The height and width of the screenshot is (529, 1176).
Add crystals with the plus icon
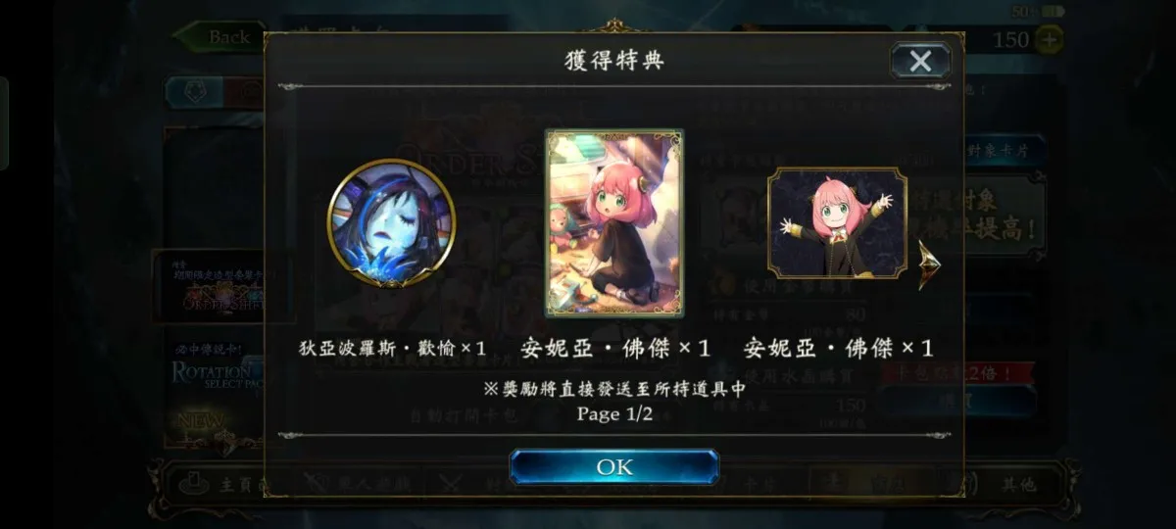tap(1049, 39)
